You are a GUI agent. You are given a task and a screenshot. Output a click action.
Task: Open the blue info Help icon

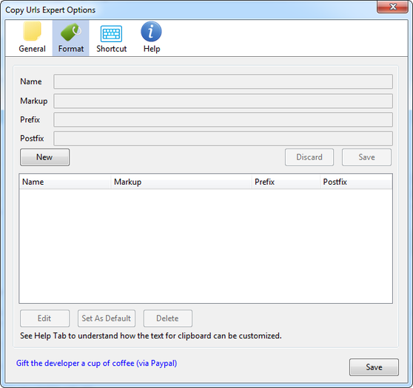(x=151, y=32)
